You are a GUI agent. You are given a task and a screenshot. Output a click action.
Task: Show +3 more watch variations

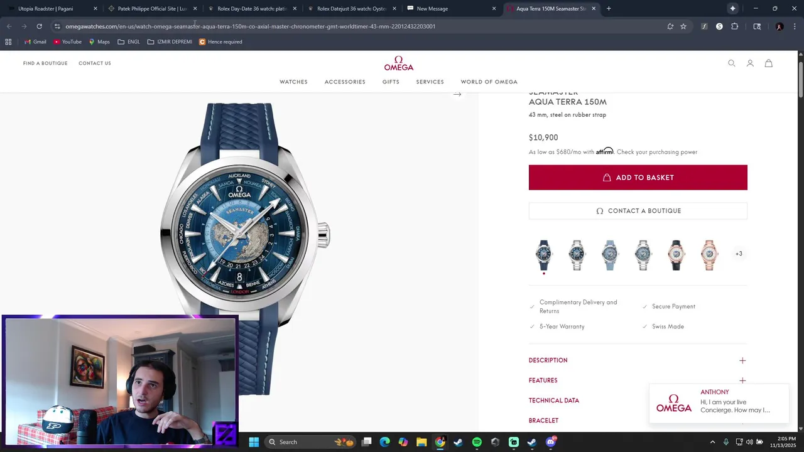tap(739, 254)
